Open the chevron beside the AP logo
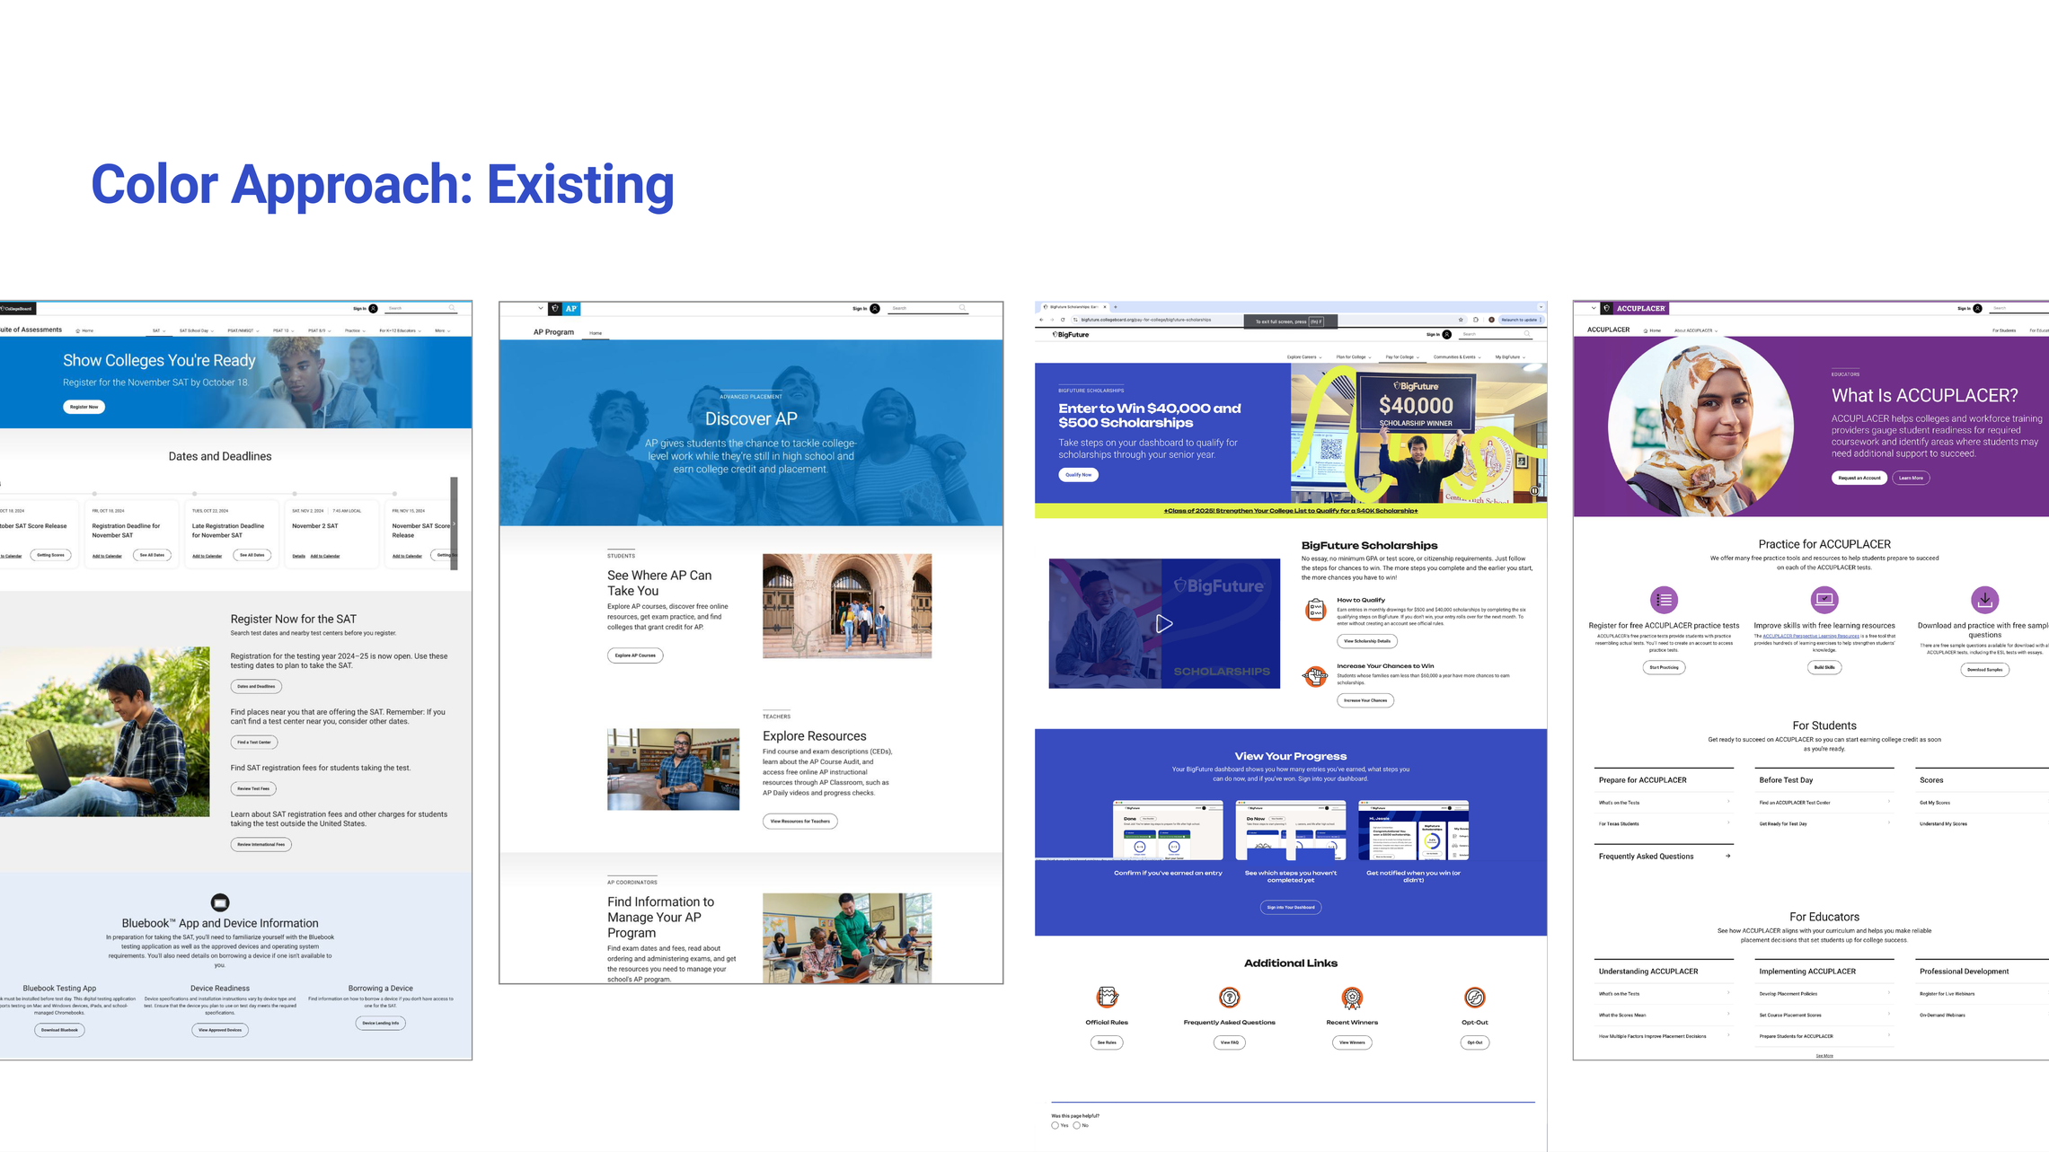 (x=540, y=308)
